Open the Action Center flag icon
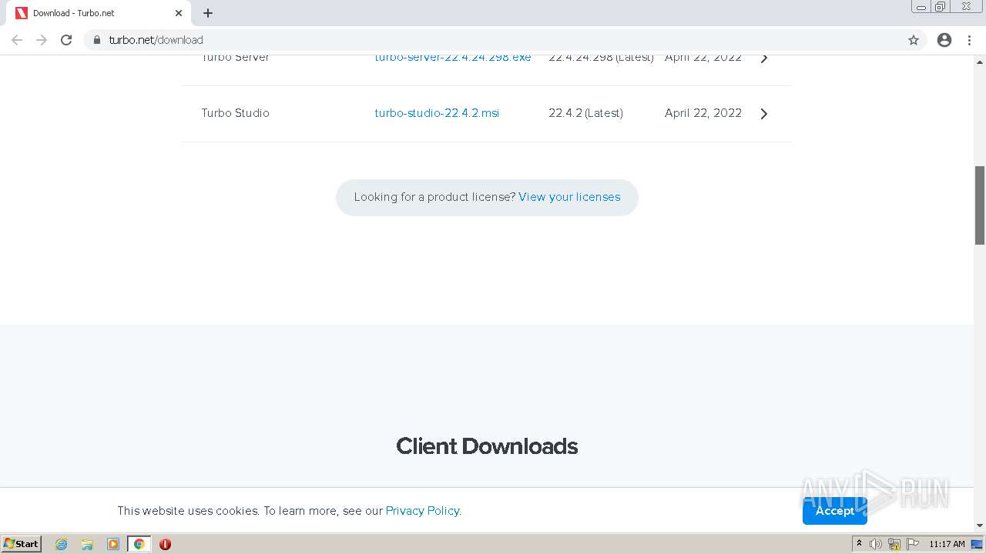The width and height of the screenshot is (986, 554). coord(913,544)
